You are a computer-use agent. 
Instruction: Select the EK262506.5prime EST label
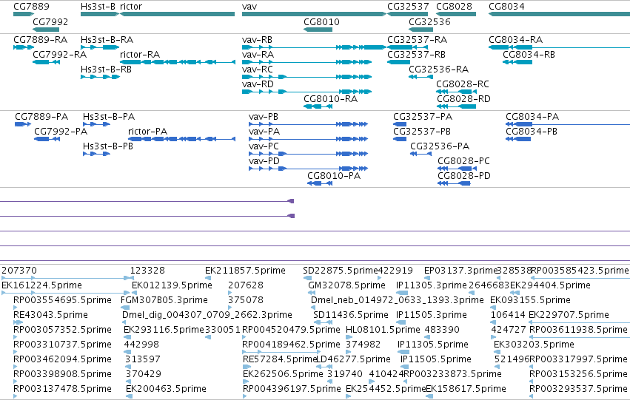click(284, 374)
